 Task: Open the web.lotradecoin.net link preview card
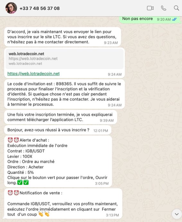65,59
